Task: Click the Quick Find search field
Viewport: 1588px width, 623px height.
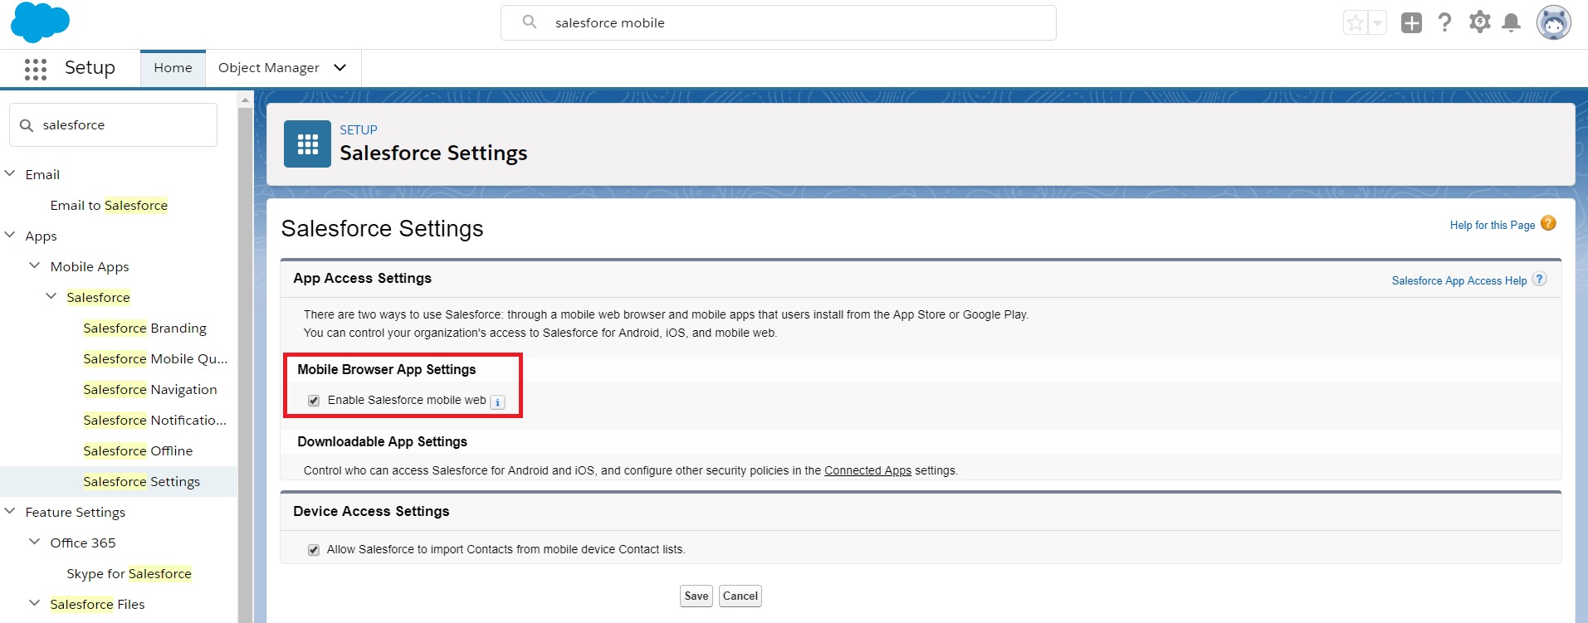Action: (x=114, y=125)
